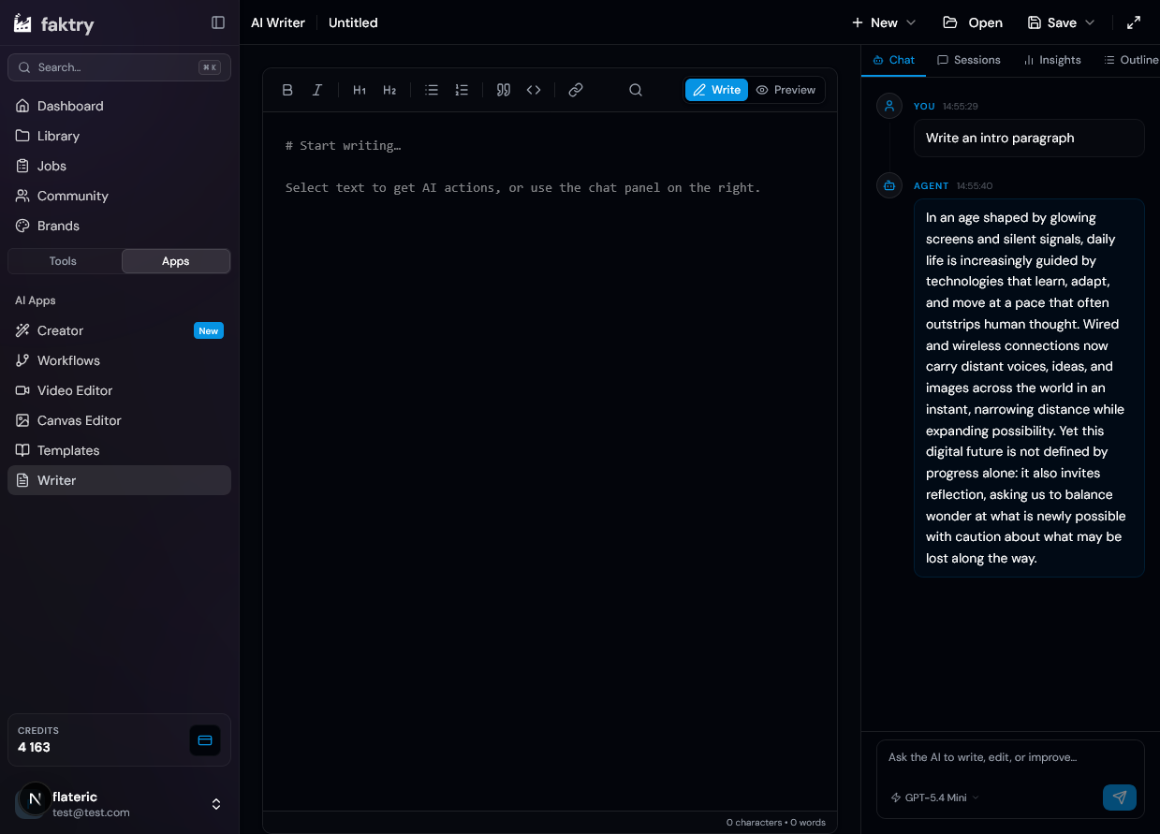The image size is (1160, 834).
Task: Open the credits card icon
Action: (x=205, y=740)
